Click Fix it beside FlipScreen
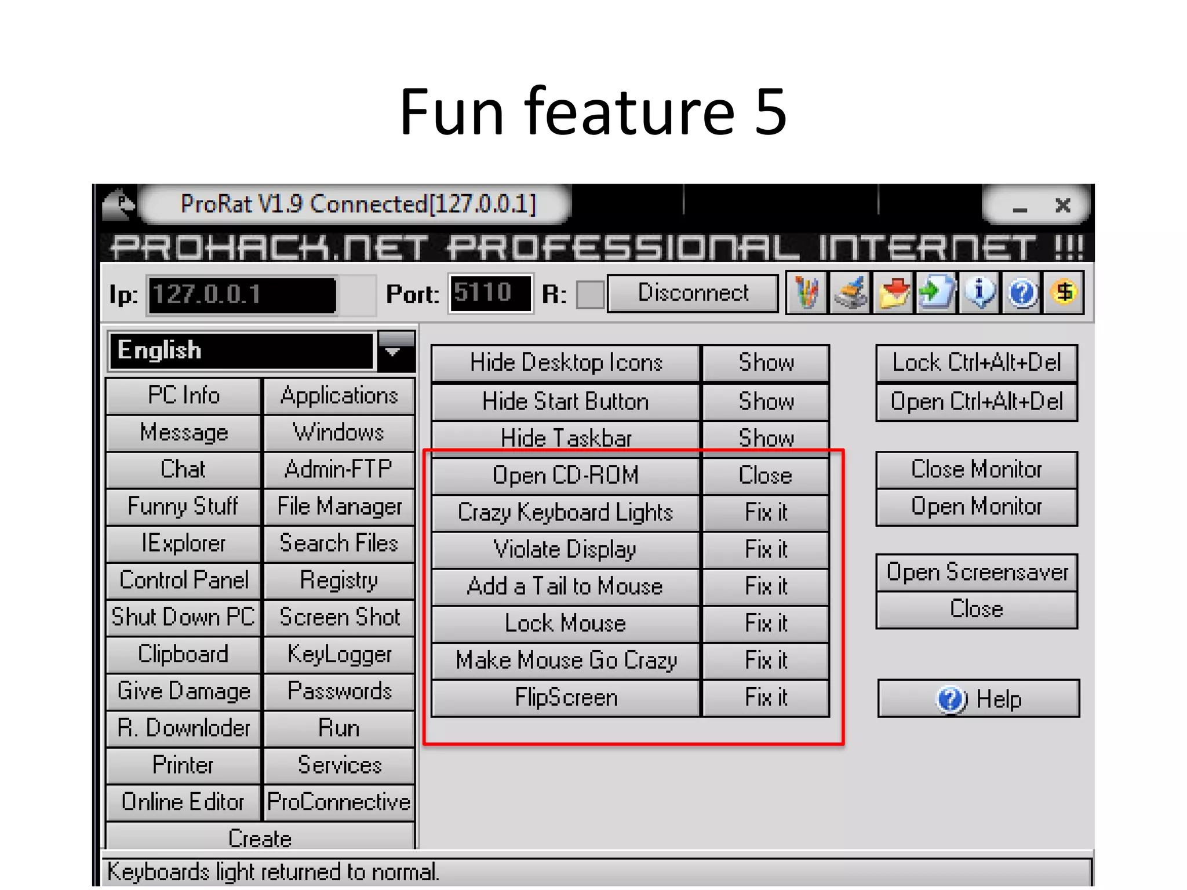Screen dimensions: 1187x890 [x=766, y=698]
